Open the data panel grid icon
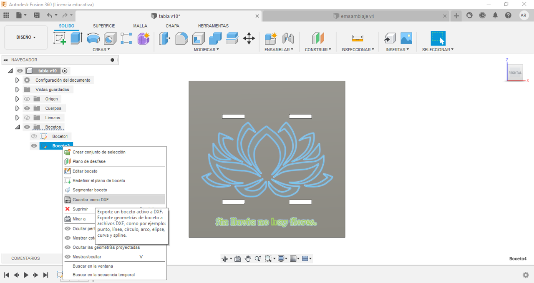 (6, 15)
